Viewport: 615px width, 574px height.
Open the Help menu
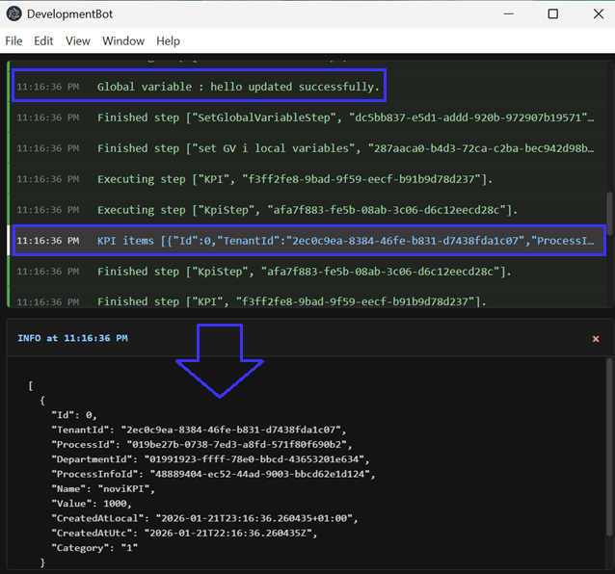[169, 41]
